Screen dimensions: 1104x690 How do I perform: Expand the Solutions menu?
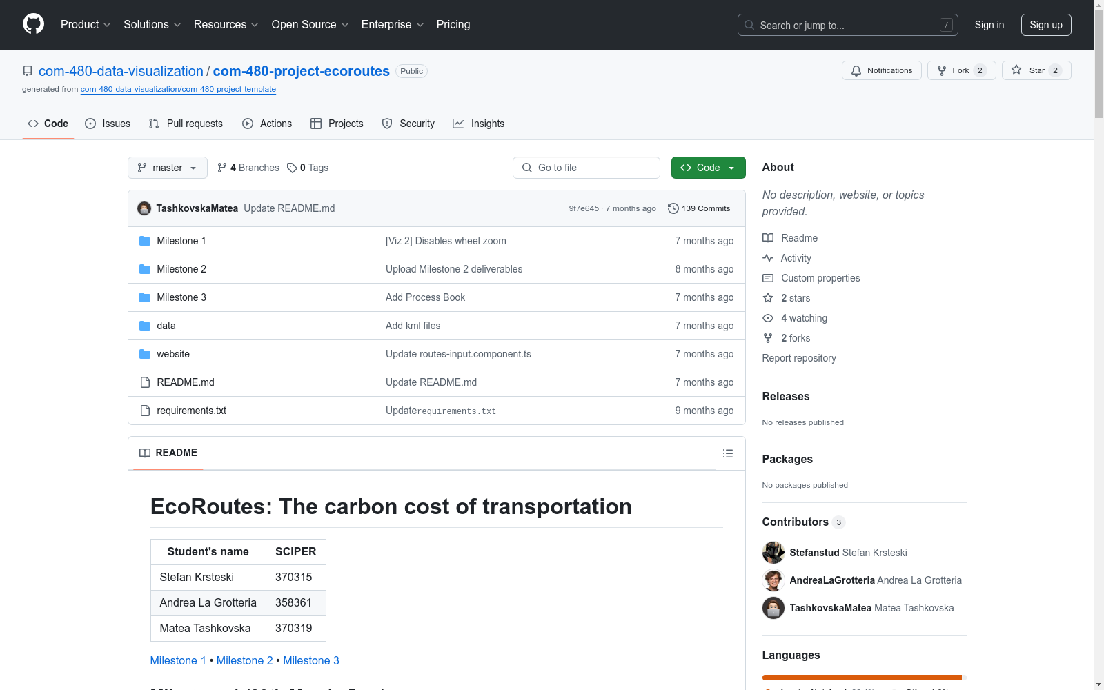pyautogui.click(x=152, y=24)
